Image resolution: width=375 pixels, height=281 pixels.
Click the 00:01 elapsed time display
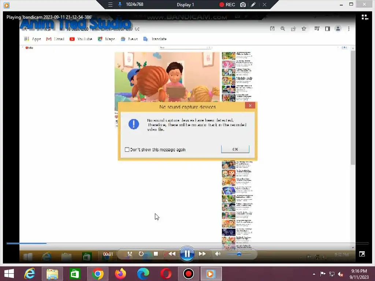[108, 254]
